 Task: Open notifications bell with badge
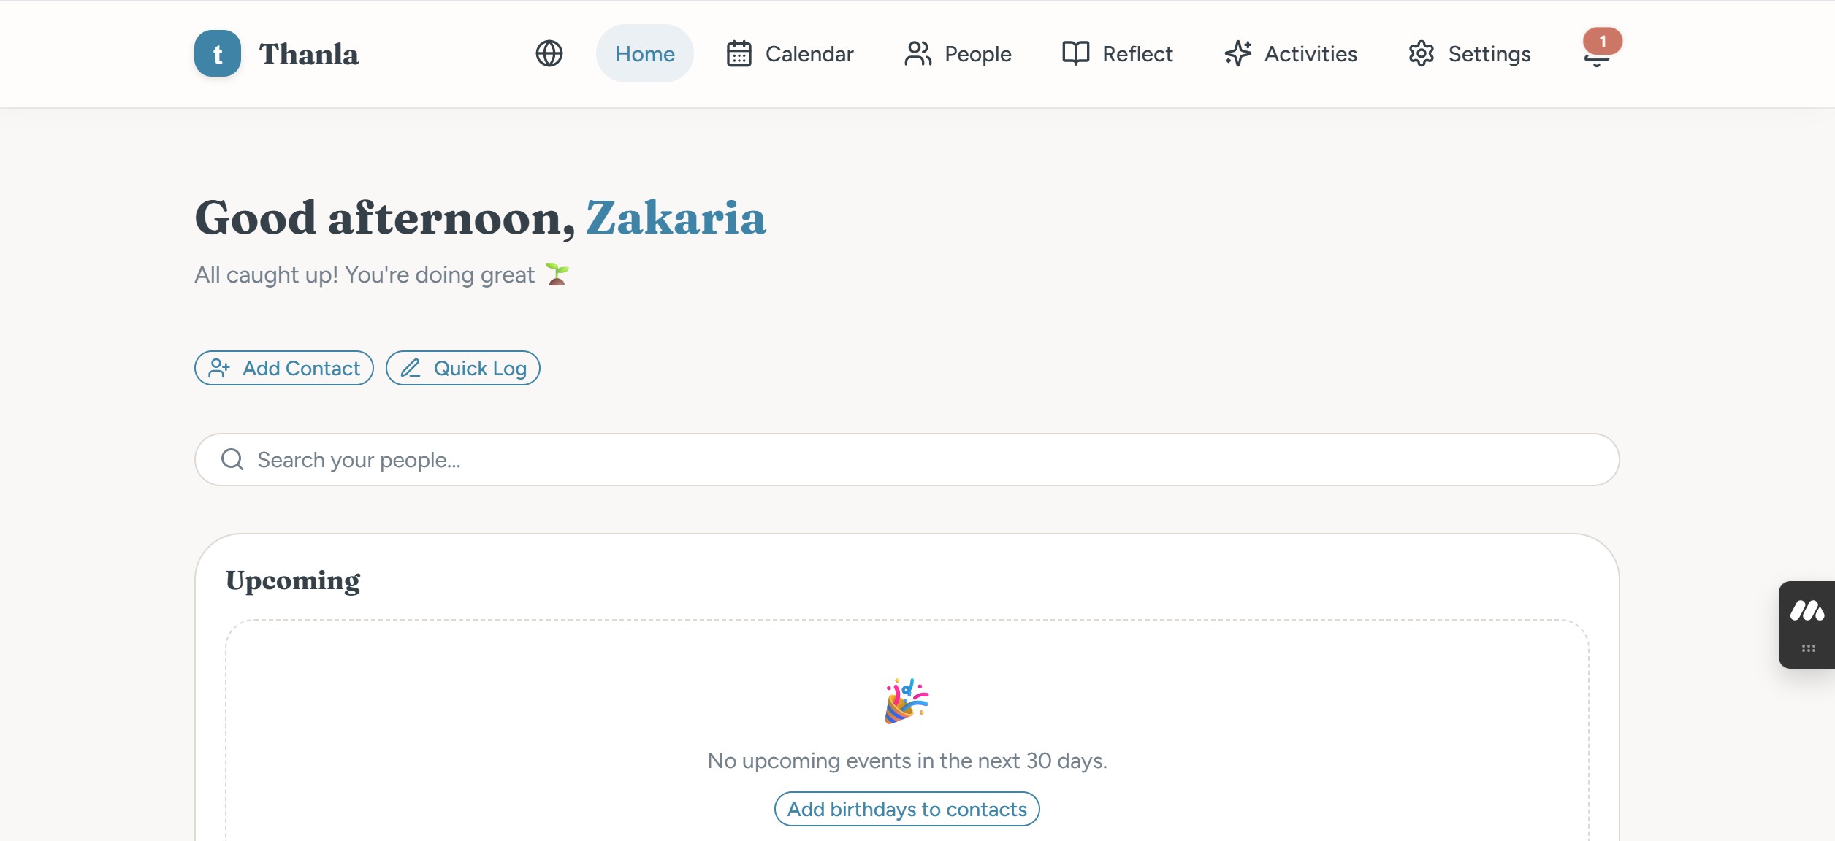click(1598, 52)
